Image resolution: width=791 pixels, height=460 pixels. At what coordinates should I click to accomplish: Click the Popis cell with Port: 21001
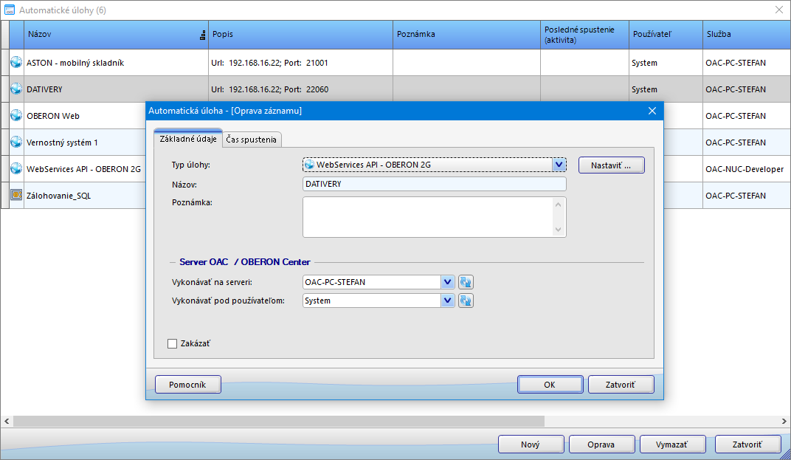click(x=300, y=63)
